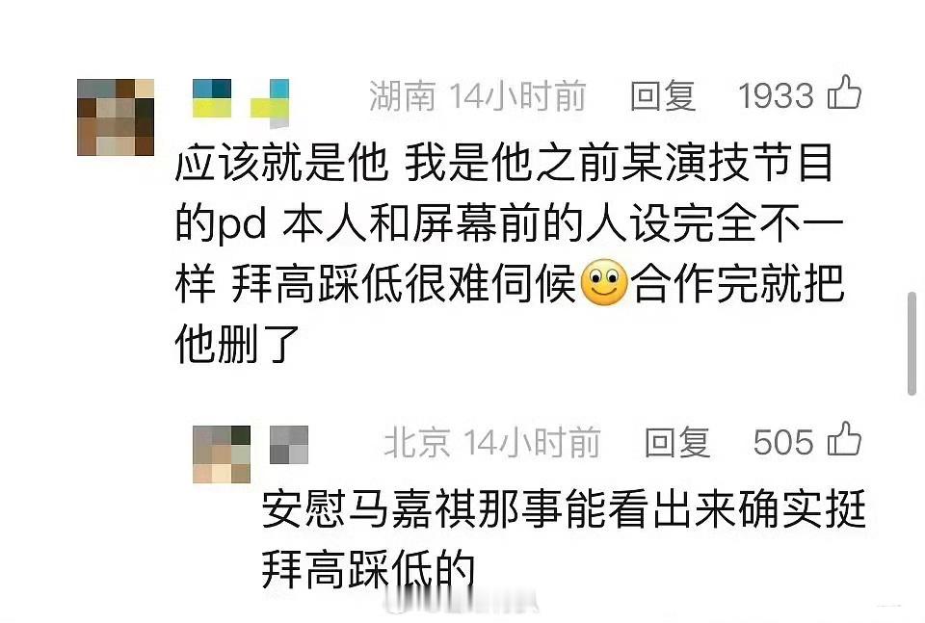Click the vertical scrollbar thumb

[912, 343]
